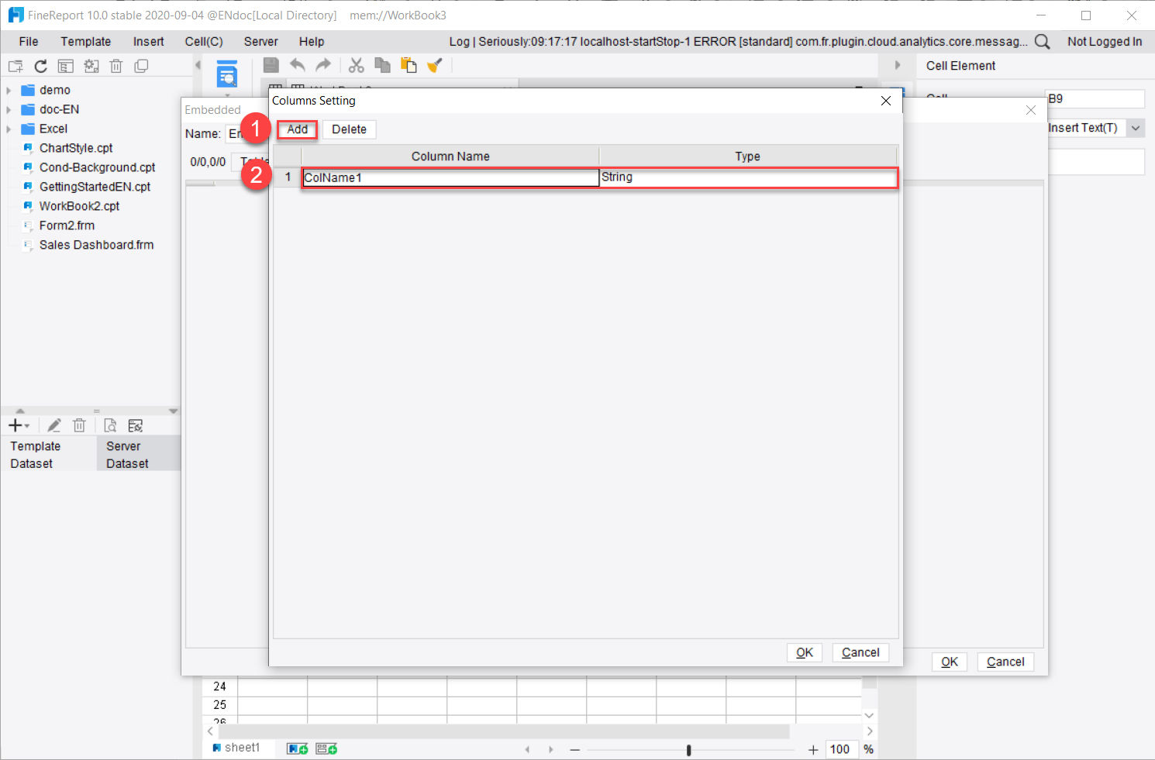This screenshot has width=1155, height=760.
Task: Open the Template menu
Action: (x=85, y=41)
